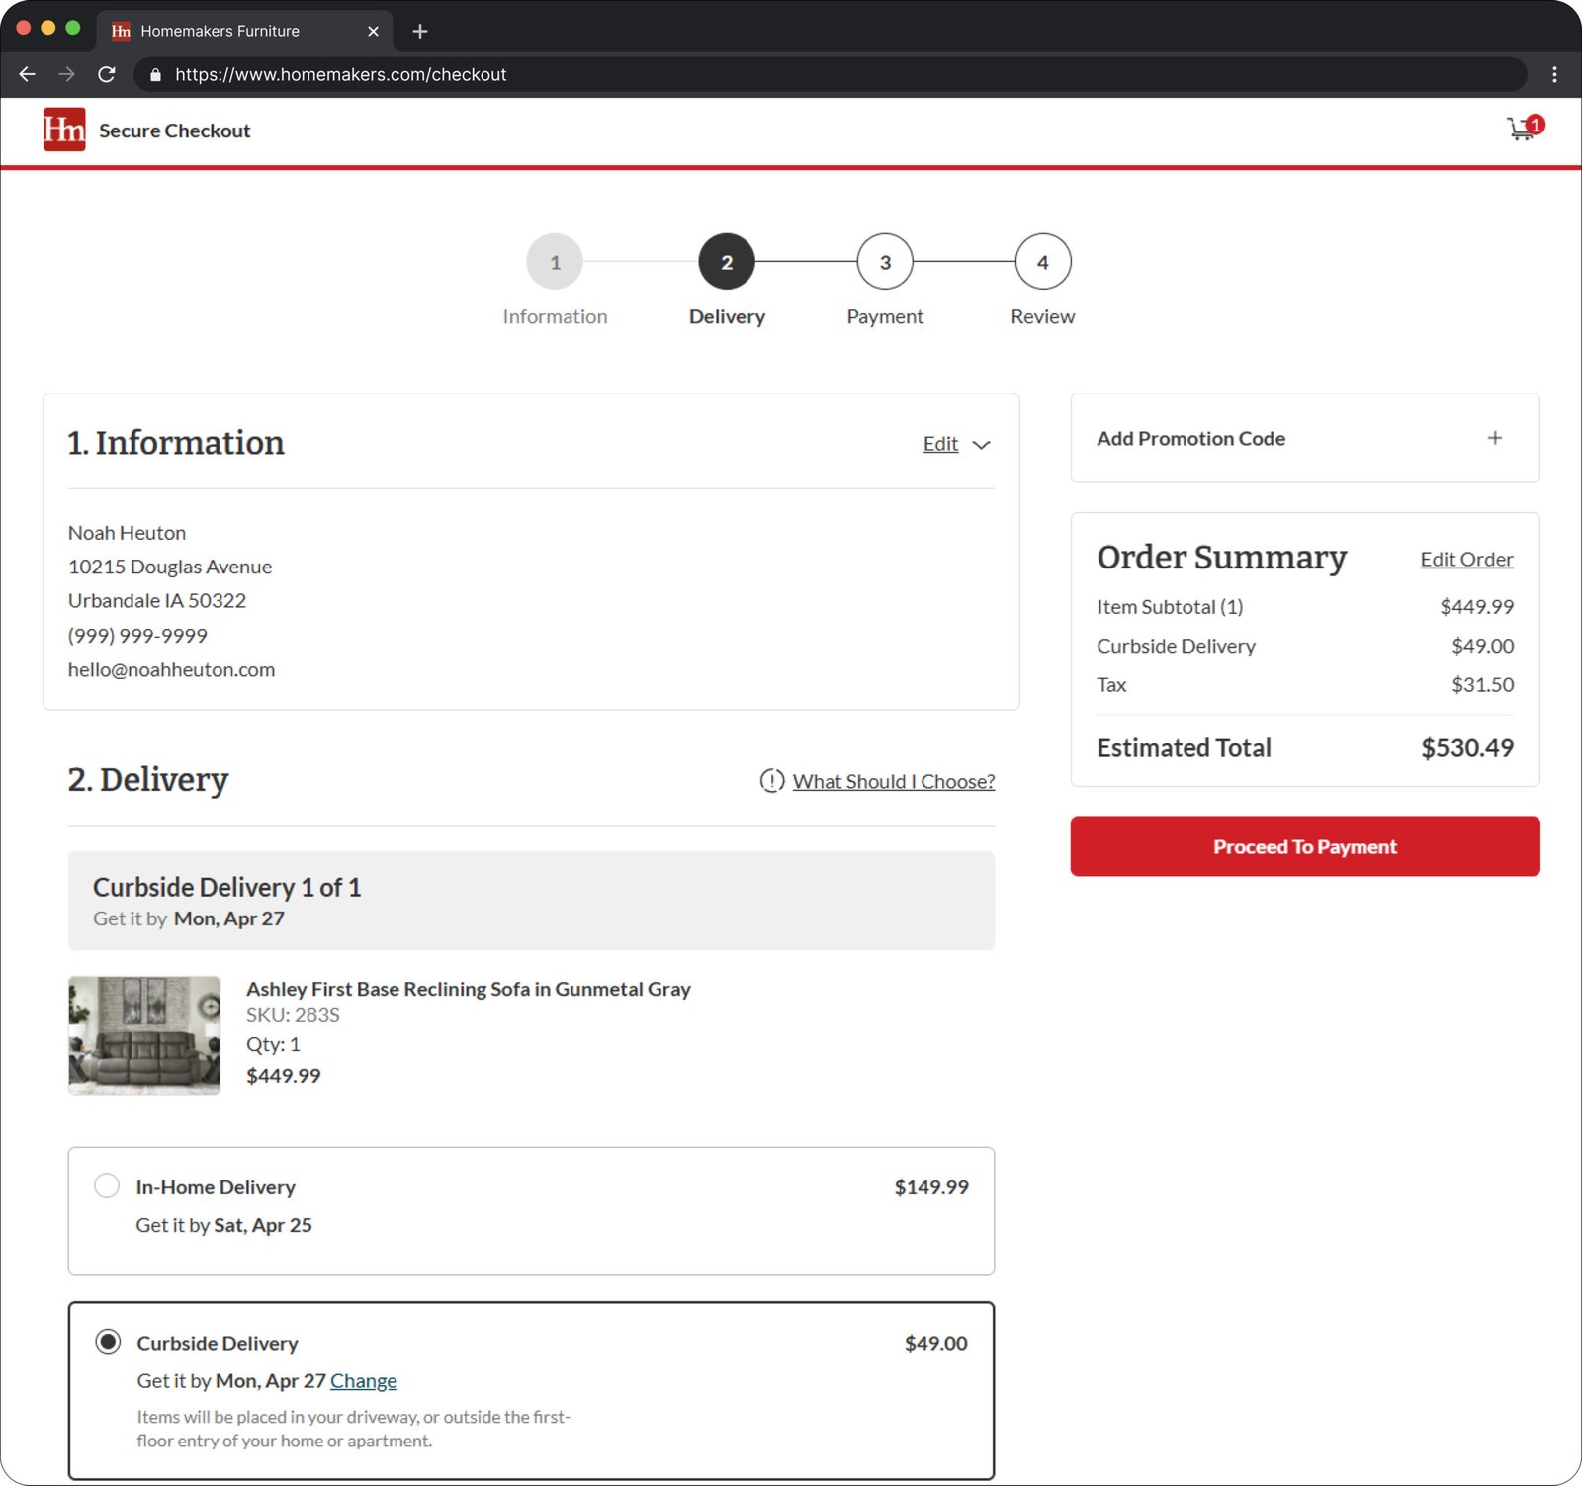Click the Proceed To Payment button
The width and height of the screenshot is (1582, 1486).
[1304, 846]
